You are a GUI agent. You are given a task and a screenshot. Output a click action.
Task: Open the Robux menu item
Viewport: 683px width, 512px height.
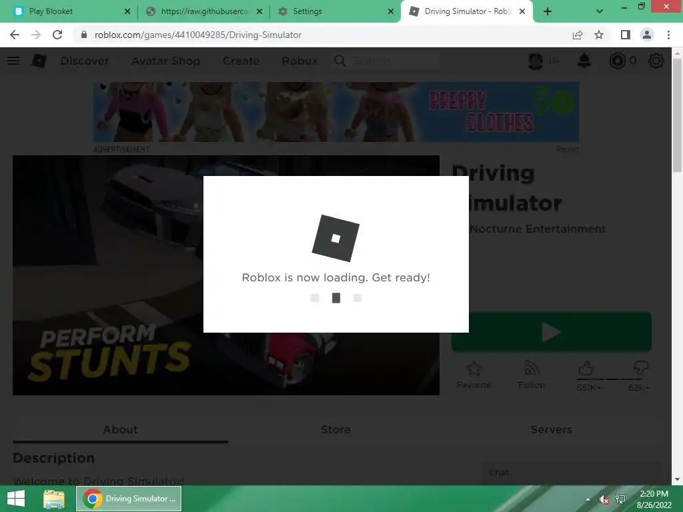299,61
